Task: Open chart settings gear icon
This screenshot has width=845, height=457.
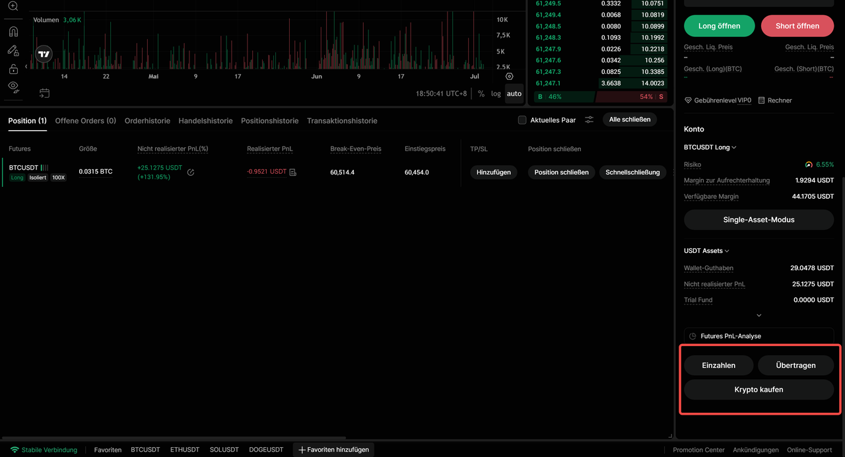Action: (x=509, y=77)
